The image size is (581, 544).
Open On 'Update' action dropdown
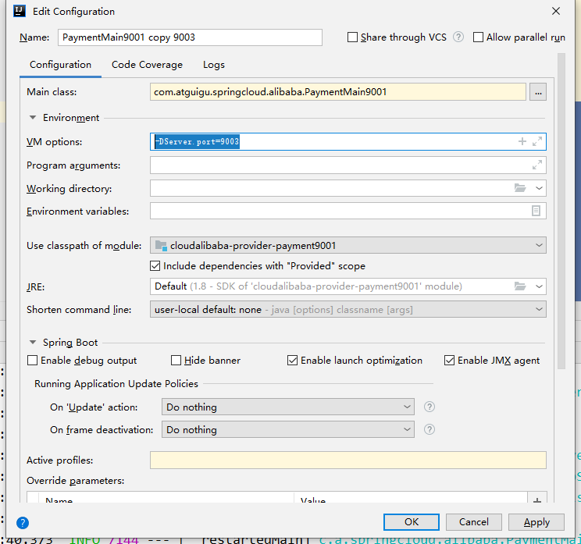pyautogui.click(x=288, y=407)
